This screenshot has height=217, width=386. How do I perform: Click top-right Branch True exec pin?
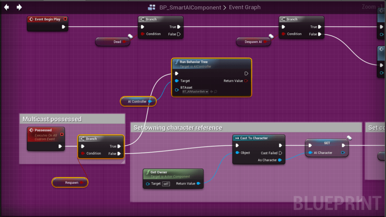(x=320, y=27)
